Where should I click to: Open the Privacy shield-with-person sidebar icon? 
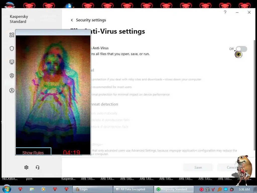point(12,75)
